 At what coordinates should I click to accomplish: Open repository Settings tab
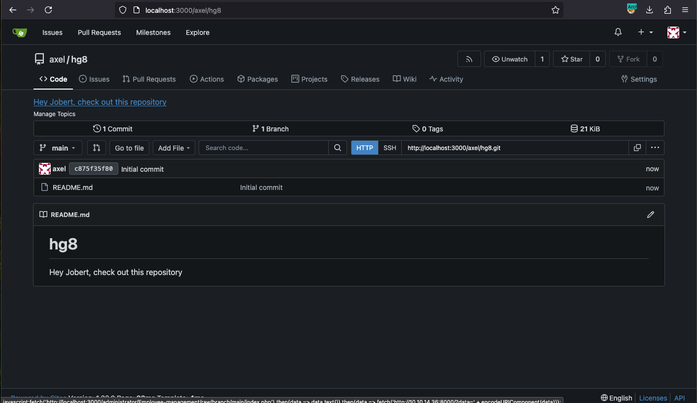click(x=639, y=79)
